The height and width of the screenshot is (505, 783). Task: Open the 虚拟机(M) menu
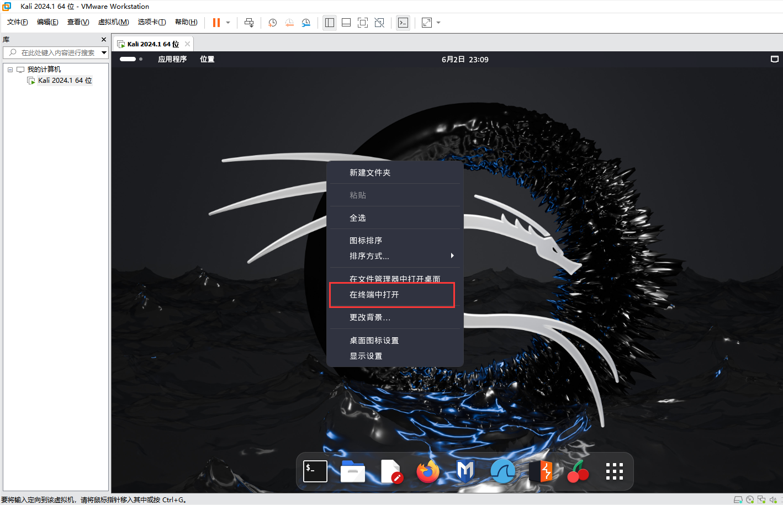(113, 22)
